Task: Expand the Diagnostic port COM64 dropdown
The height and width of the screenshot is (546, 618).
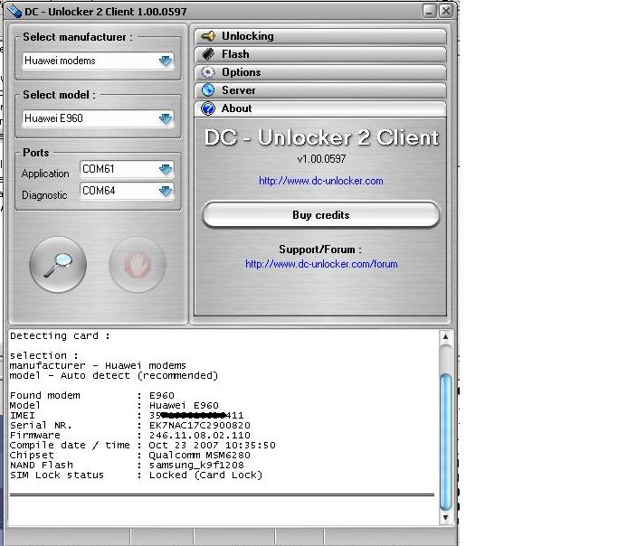Action: pos(165,191)
